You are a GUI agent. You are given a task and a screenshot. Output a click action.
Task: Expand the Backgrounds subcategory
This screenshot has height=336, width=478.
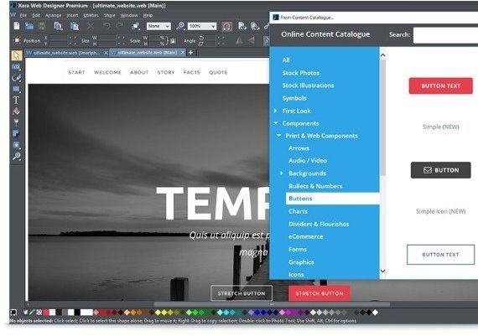pyautogui.click(x=282, y=173)
